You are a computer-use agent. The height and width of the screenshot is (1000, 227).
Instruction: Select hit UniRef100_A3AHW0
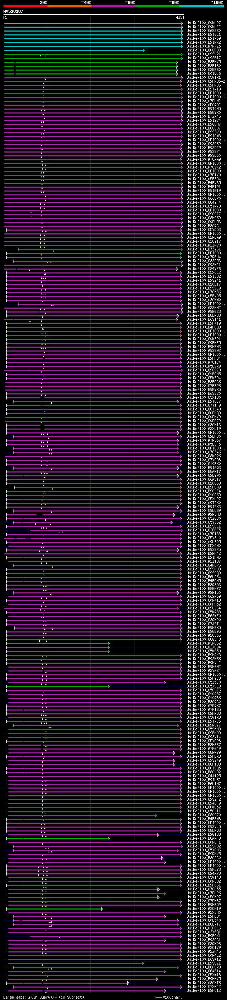(204, 300)
